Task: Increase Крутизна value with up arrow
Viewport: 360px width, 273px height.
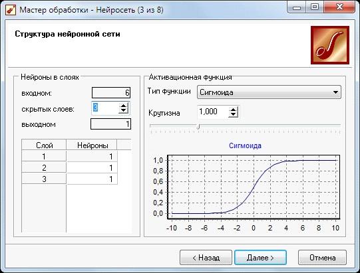Action: (234, 110)
